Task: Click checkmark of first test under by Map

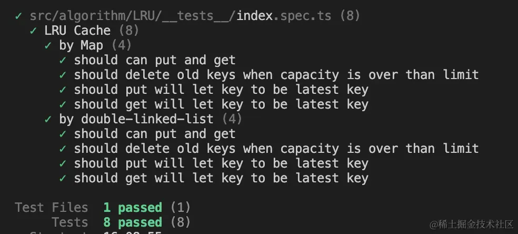Action: coord(63,60)
